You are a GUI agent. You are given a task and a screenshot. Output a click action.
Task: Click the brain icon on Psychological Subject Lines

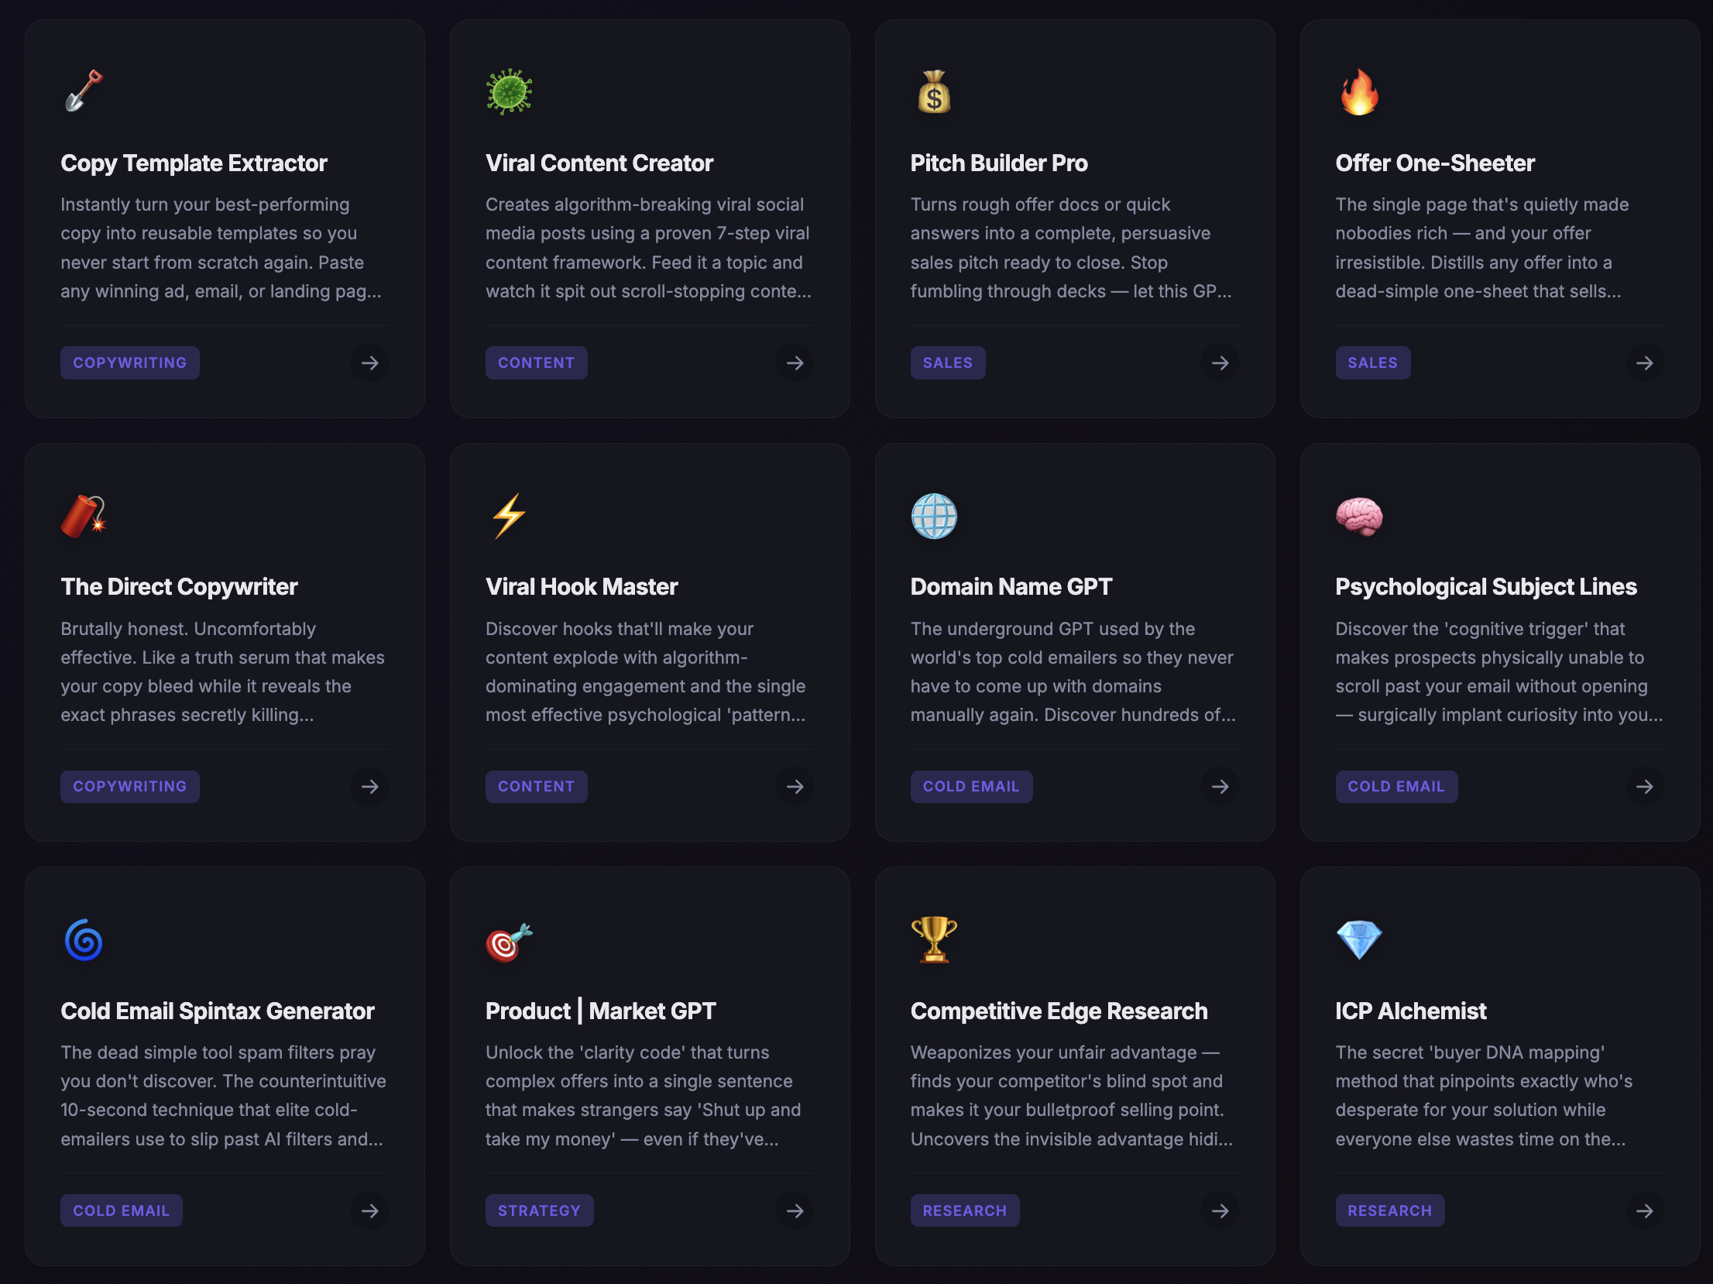1359,515
